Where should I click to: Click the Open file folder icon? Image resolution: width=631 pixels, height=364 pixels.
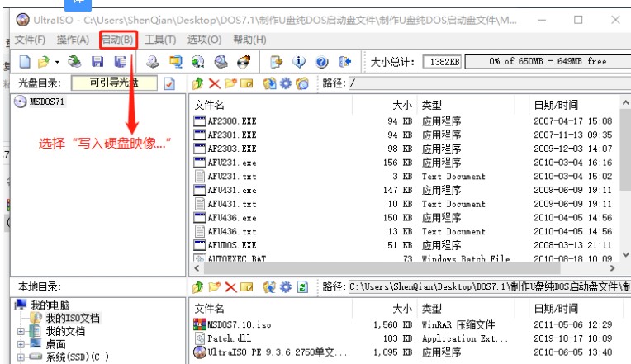44,62
